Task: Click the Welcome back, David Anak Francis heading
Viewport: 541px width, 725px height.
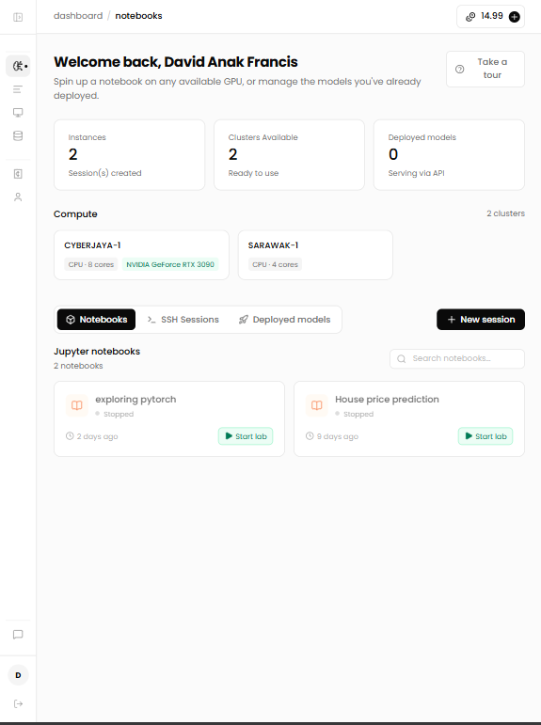Action: 176,62
